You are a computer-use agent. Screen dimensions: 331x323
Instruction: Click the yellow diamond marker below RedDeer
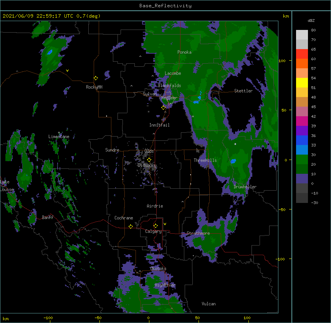click(x=164, y=108)
